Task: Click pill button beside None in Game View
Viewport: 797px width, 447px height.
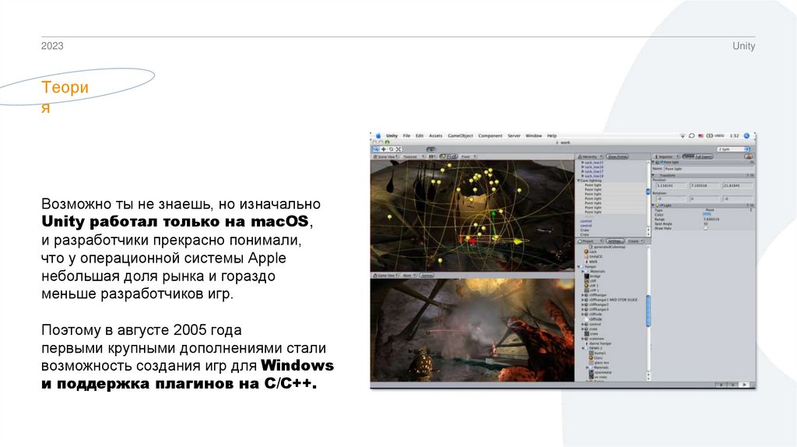Action: coord(427,275)
